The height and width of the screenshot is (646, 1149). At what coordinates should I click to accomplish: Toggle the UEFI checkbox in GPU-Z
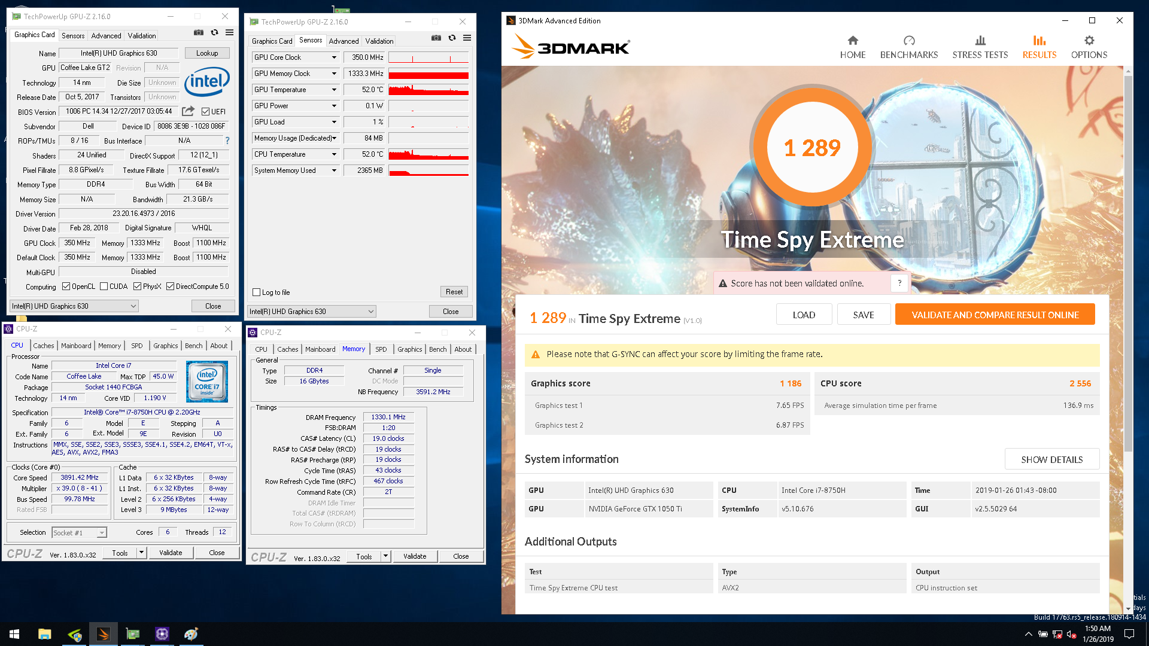[x=205, y=112]
